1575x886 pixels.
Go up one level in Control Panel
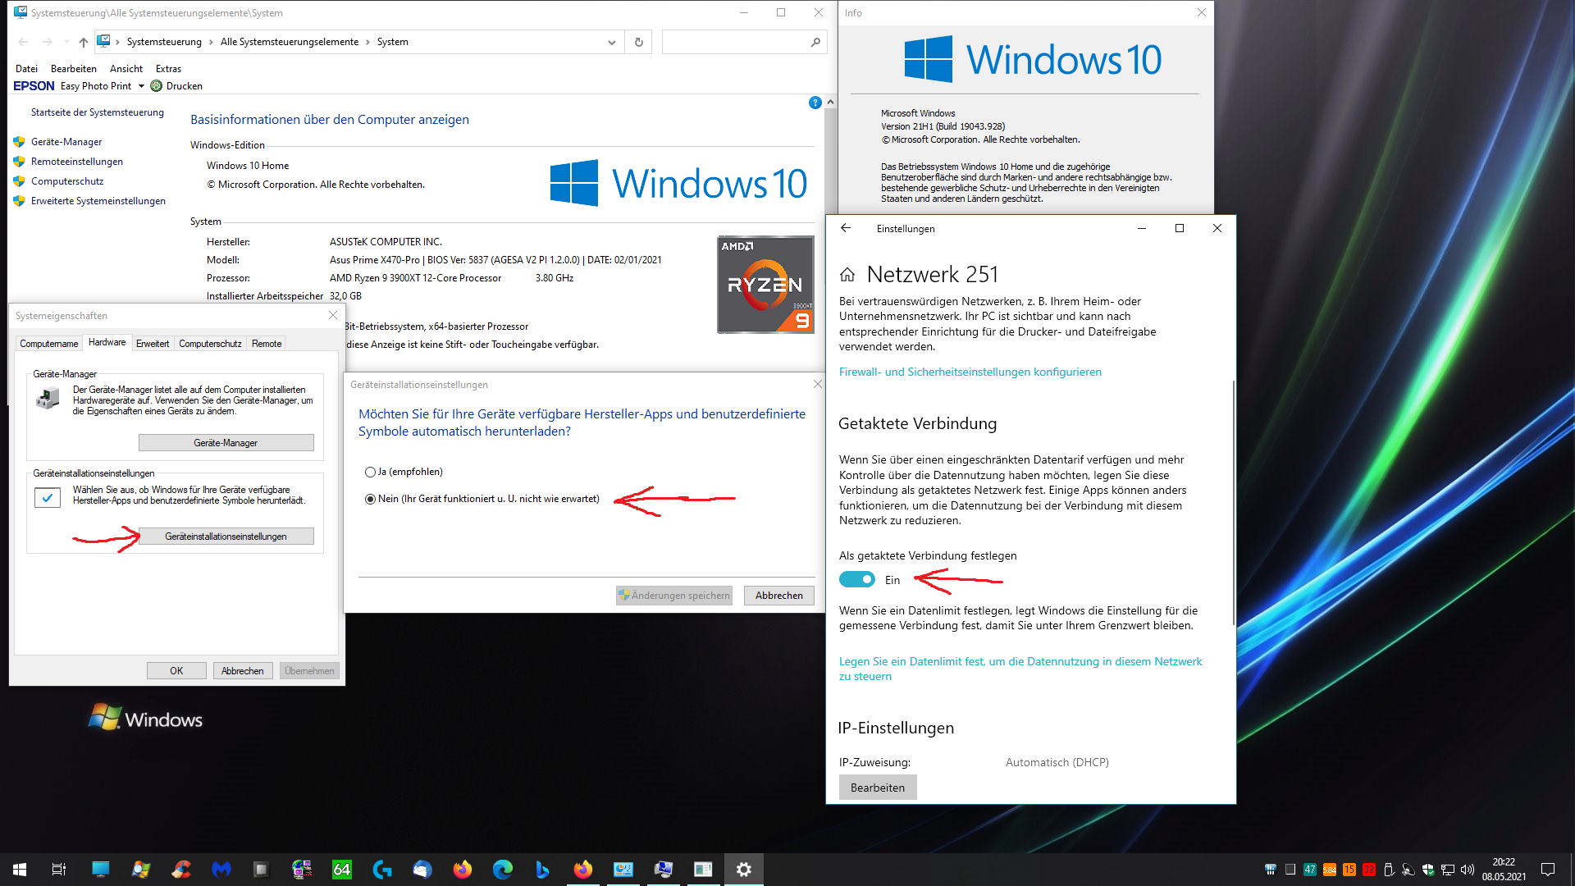point(84,42)
